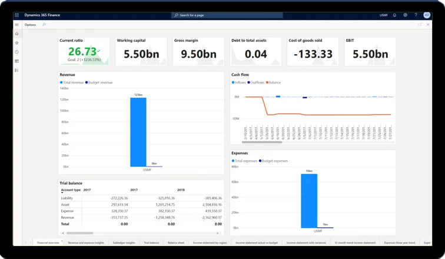Switch to the Balance sheet tab

pos(175,243)
